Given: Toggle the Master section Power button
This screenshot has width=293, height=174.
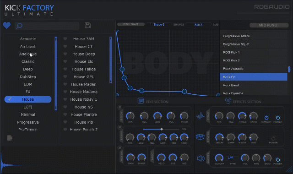Looking at the screenshot, I should [x=278, y=159].
